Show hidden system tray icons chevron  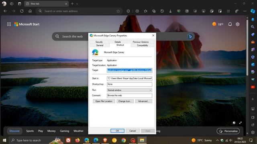click(x=217, y=140)
